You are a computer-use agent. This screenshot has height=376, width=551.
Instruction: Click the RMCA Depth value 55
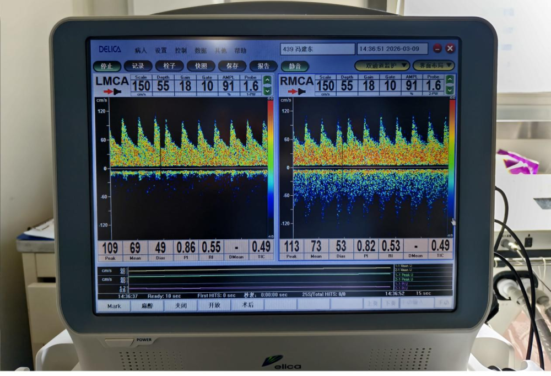pyautogui.click(x=347, y=85)
